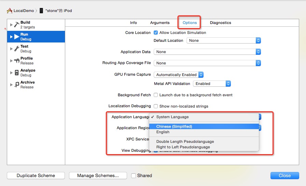
Task: Choose System Language from language menu
Action: click(204, 117)
